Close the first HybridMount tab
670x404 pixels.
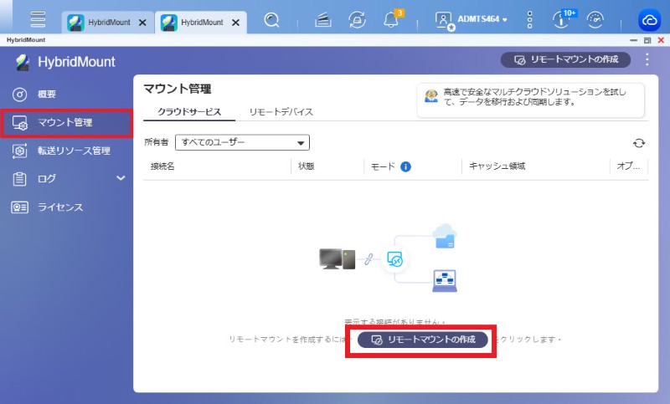[142, 23]
